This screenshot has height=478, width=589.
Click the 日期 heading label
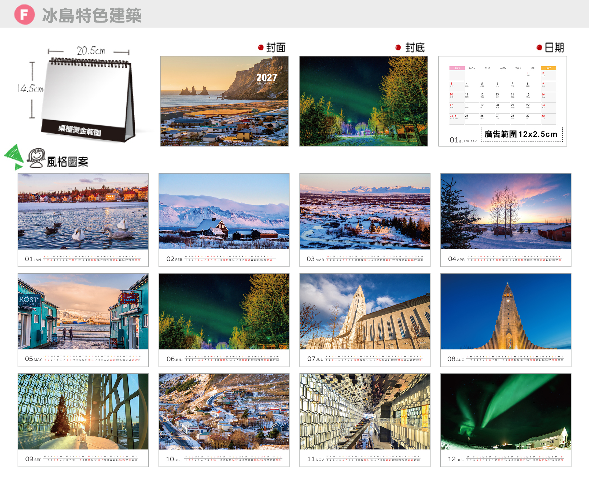pyautogui.click(x=554, y=48)
